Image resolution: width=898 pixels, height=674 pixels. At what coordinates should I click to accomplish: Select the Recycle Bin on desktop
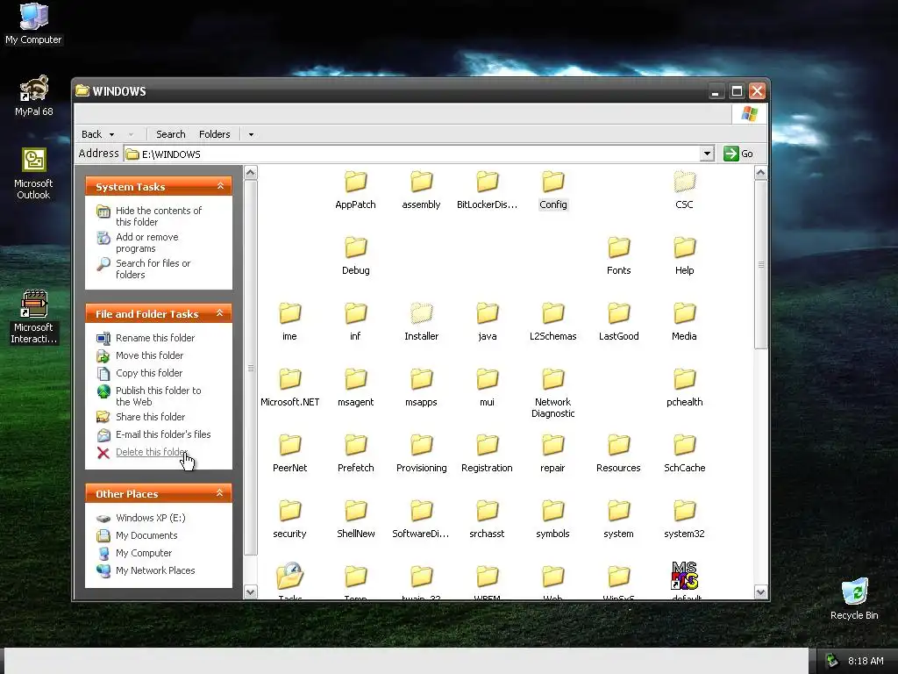pyautogui.click(x=854, y=599)
